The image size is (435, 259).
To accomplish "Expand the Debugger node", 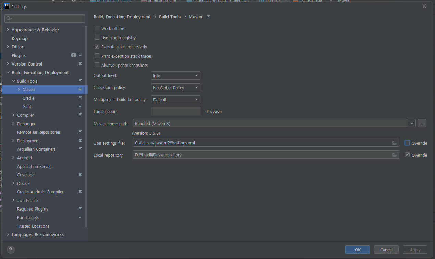I will (x=13, y=124).
